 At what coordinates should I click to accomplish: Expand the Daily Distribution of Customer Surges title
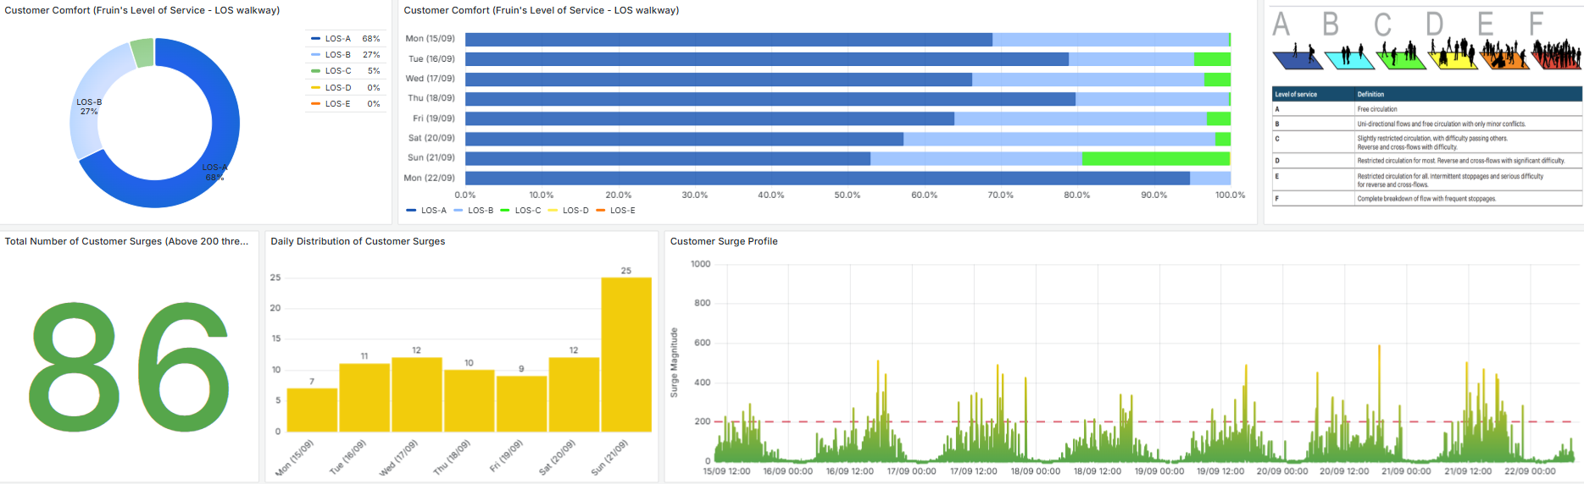(357, 241)
